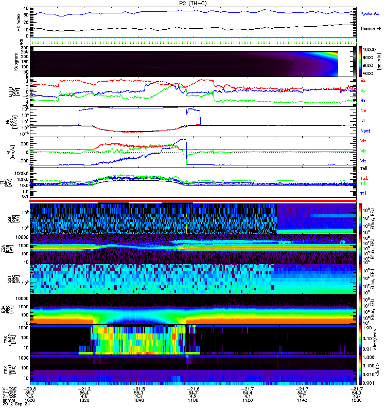The height and width of the screenshot is (411, 386).
Task: Click the ESA ions Eflux color bar
Action: click(360, 249)
